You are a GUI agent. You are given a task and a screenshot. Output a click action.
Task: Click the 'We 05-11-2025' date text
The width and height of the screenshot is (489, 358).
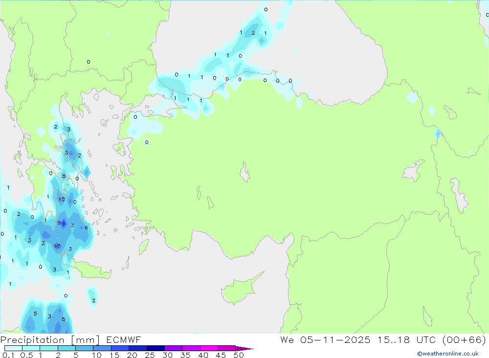325,340
